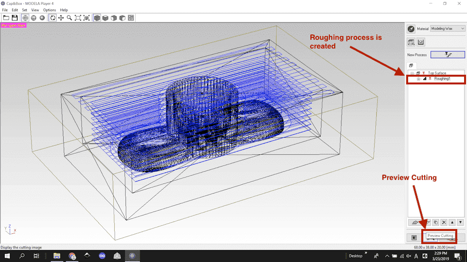Activate the Rotate view tool

click(x=53, y=18)
